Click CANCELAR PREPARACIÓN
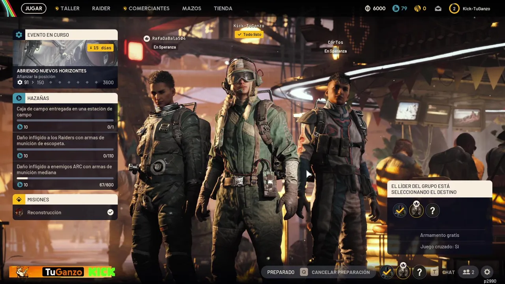Image resolution: width=505 pixels, height=284 pixels. pyautogui.click(x=341, y=272)
